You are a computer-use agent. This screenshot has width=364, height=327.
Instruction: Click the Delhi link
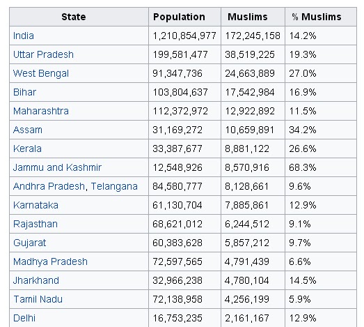[24, 319]
